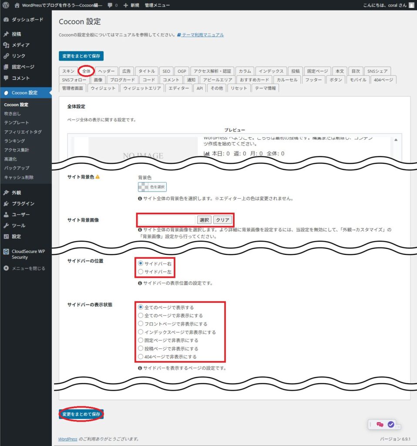Click the WordPress logo in admin bar

coord(6,5)
